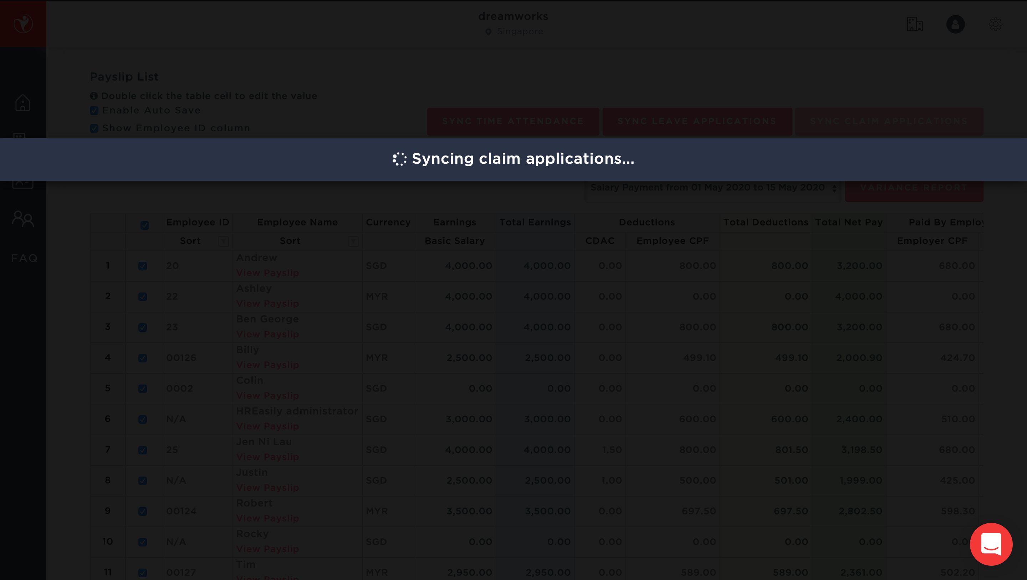Open Ashley's View Payslip link
1027x580 pixels.
point(267,304)
